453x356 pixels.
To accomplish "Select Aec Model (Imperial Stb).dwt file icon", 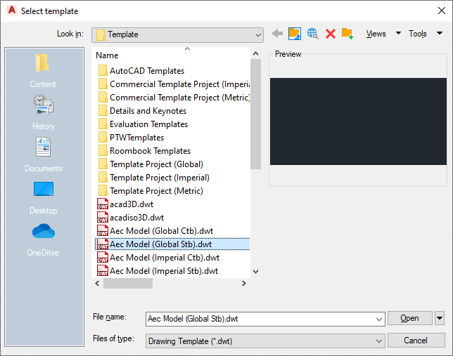I will [103, 270].
